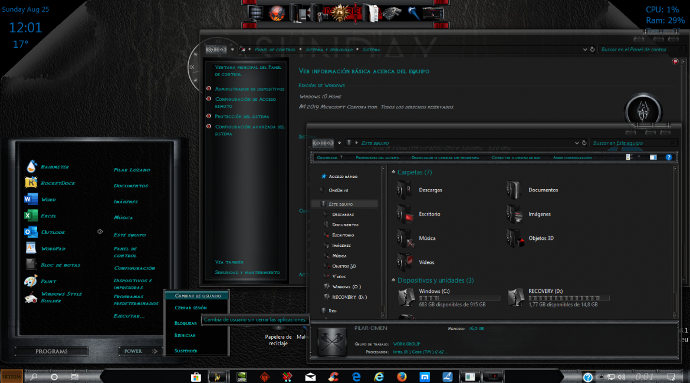Click Propiedades del sistema in toolbar
This screenshot has height=383, width=690.
coord(377,157)
